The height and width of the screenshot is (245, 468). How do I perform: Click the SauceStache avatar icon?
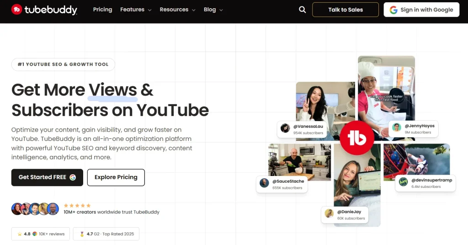(x=264, y=183)
